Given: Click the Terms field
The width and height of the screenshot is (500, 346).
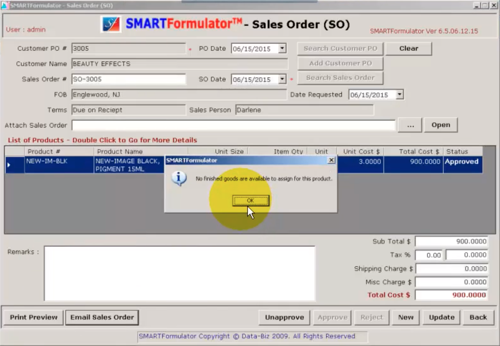Looking at the screenshot, I should pos(128,110).
